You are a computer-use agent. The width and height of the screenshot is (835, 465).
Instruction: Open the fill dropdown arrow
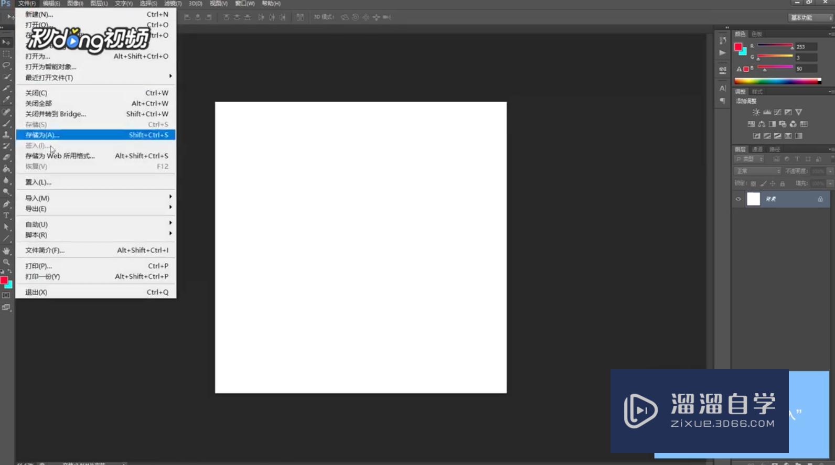(x=830, y=183)
